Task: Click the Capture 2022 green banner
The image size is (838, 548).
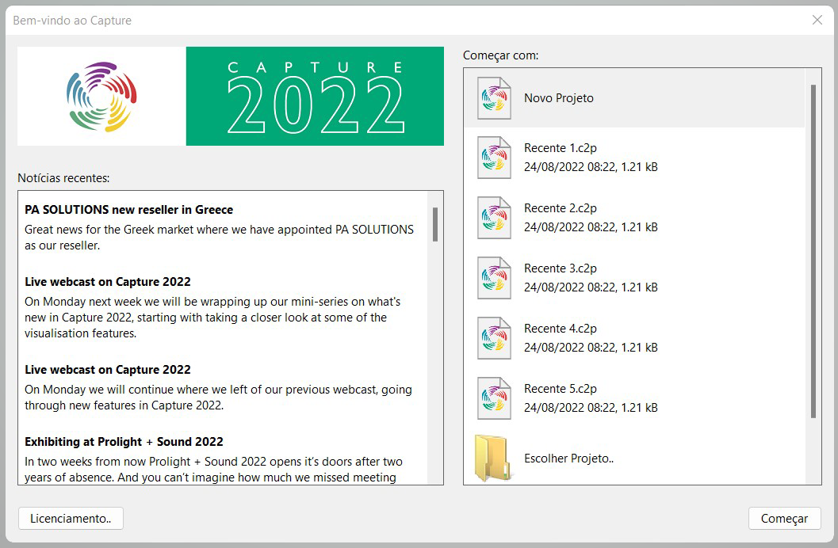Action: click(x=315, y=96)
